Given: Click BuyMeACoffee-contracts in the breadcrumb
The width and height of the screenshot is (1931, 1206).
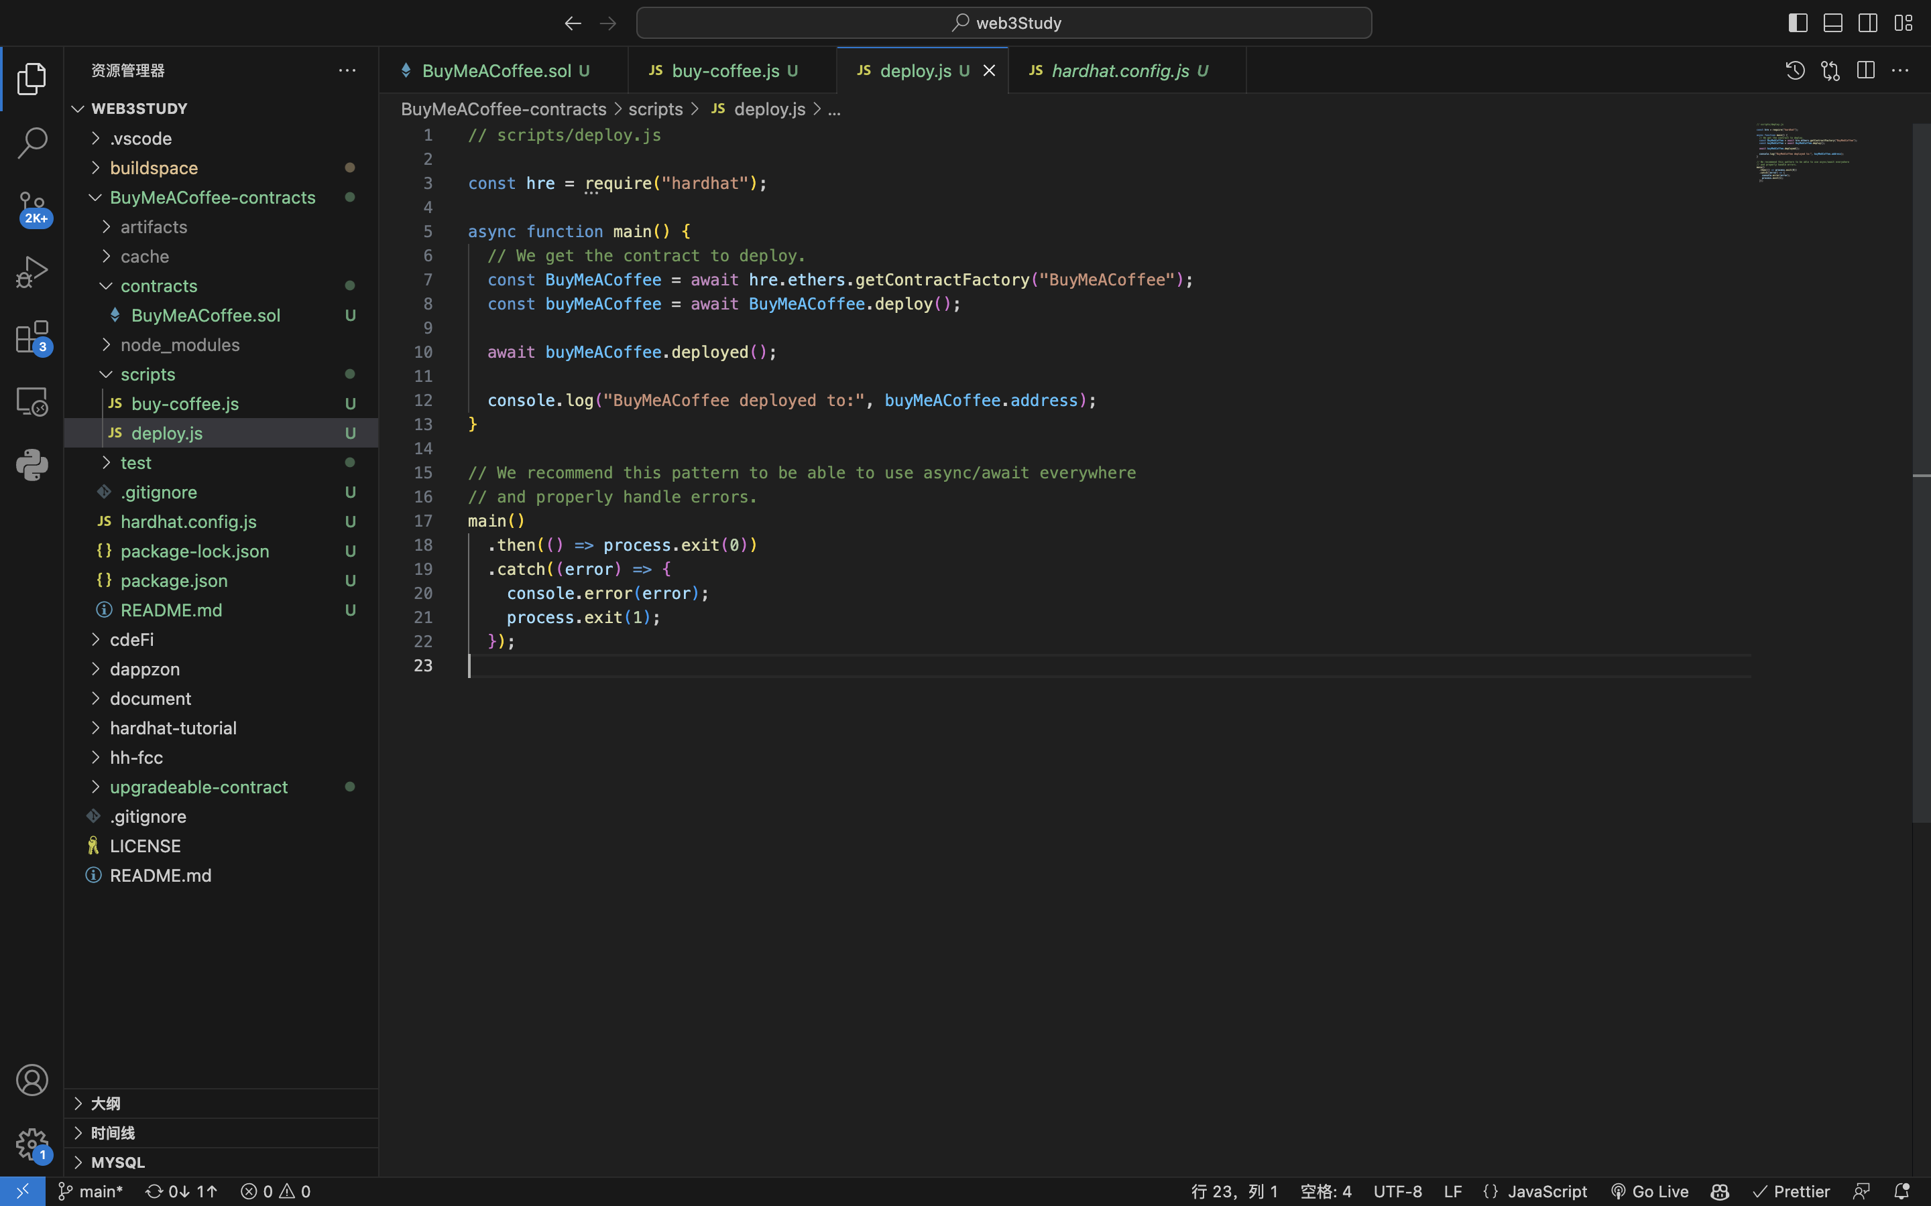Looking at the screenshot, I should (504, 109).
